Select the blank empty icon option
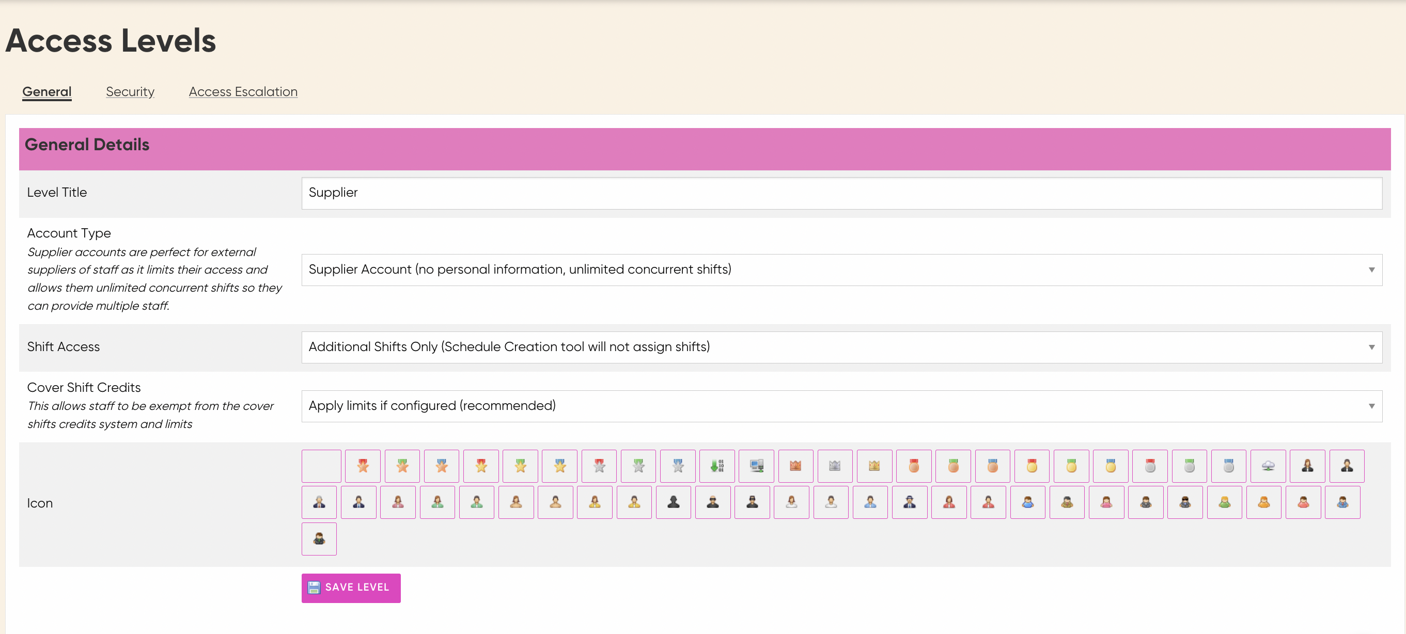 pos(321,466)
